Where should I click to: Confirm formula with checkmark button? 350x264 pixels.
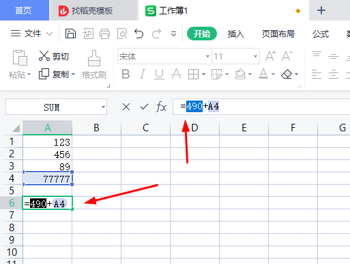[x=144, y=107]
